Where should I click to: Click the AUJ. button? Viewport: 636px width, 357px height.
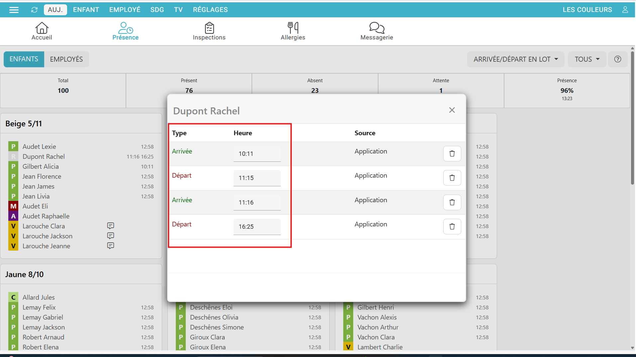click(x=55, y=10)
